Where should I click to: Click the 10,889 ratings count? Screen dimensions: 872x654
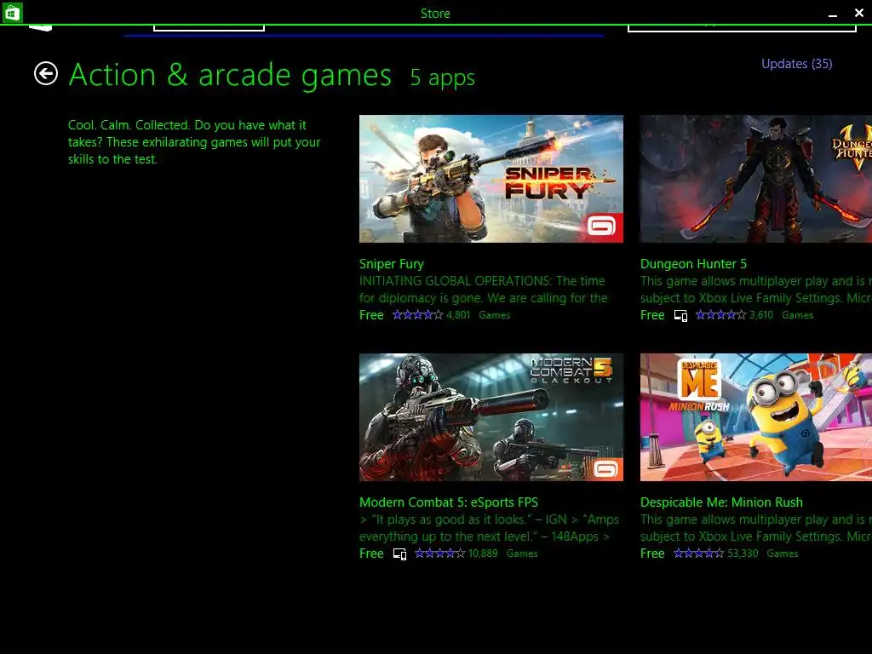[x=483, y=554]
